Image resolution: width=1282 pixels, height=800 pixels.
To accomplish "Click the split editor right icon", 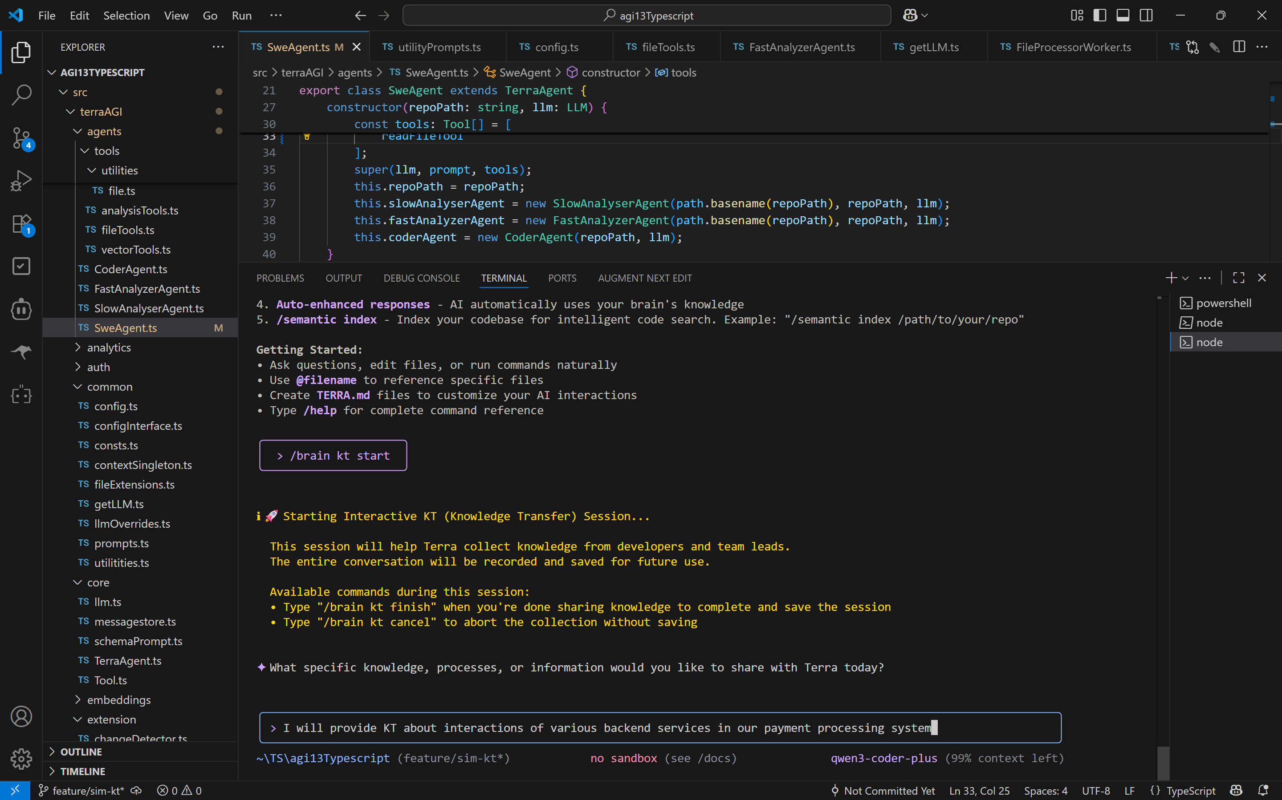I will pos(1238,47).
